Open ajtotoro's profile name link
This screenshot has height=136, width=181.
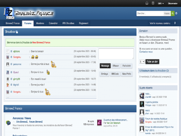(16, 51)
